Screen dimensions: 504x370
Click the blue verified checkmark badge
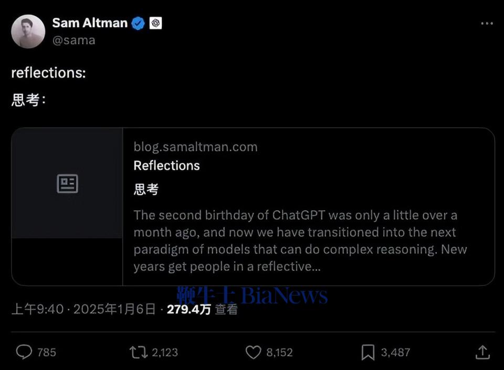(139, 24)
